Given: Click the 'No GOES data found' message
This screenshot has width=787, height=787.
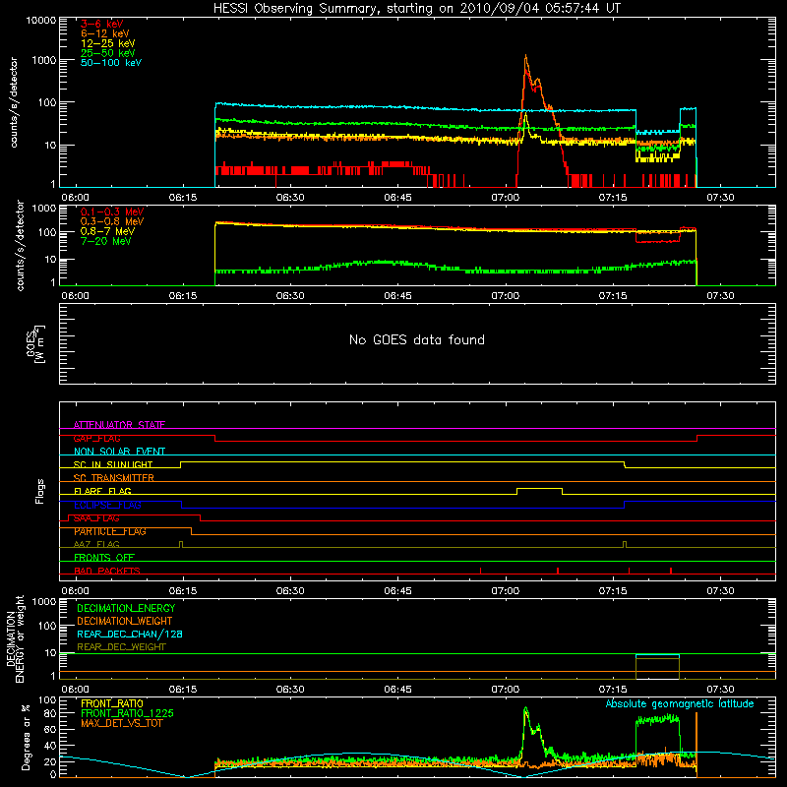Looking at the screenshot, I should point(416,339).
